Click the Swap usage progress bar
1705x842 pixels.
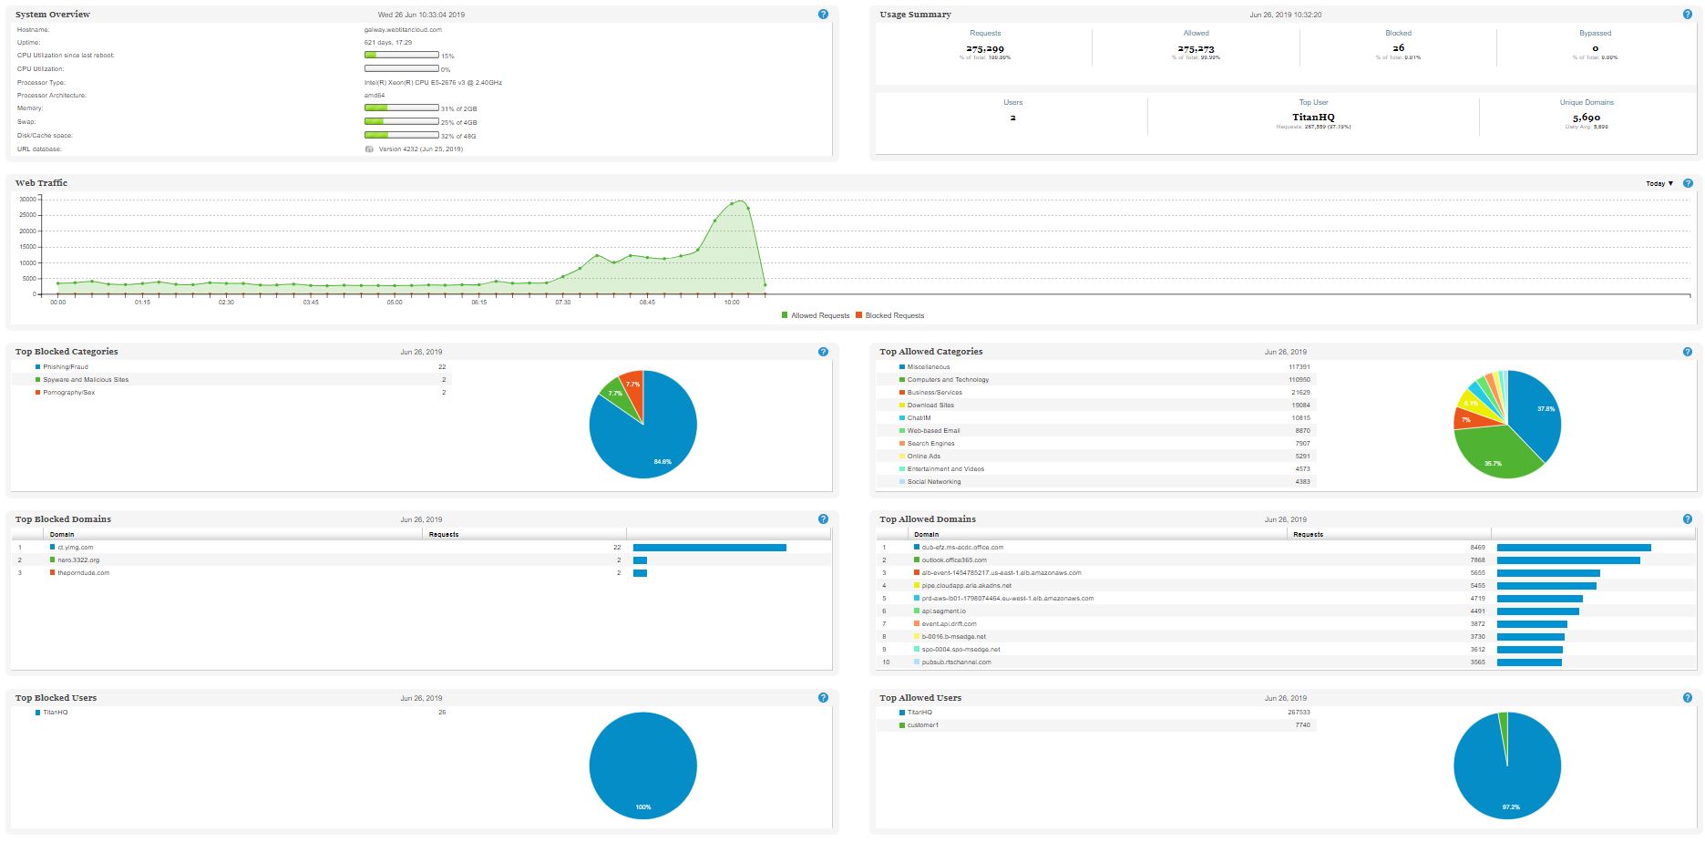click(402, 121)
